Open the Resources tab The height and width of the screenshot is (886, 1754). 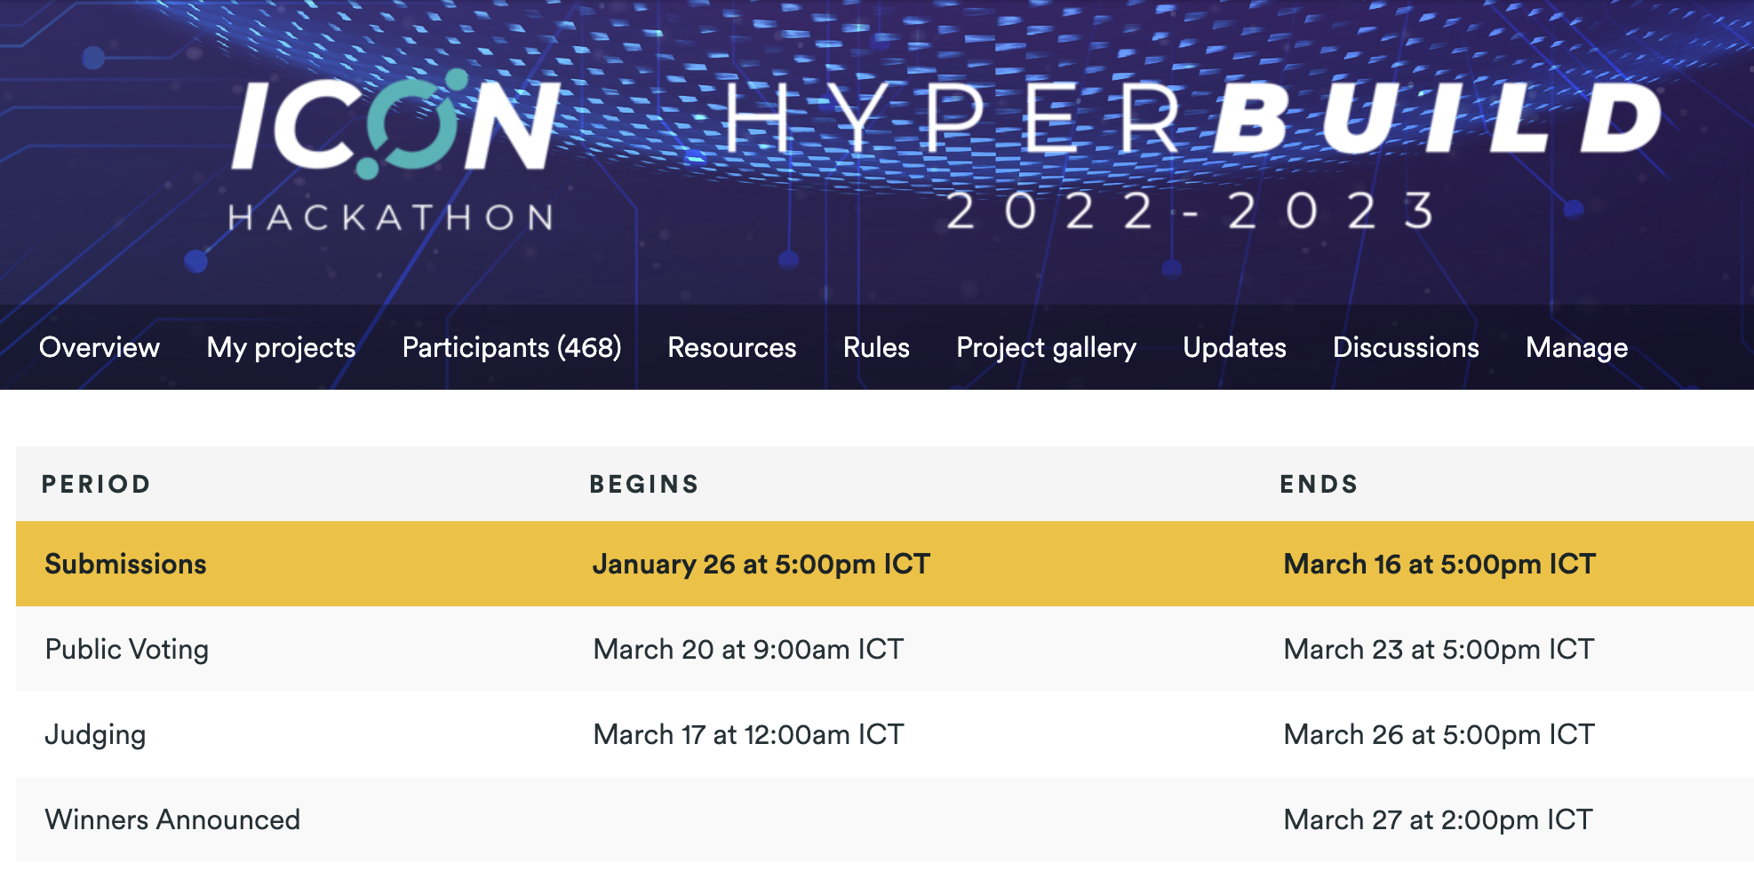(x=731, y=347)
